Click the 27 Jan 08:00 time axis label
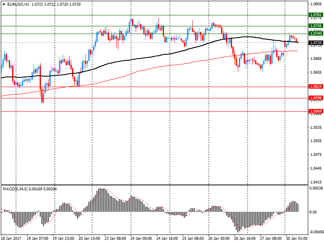This screenshot has height=243, width=324. click(x=271, y=239)
